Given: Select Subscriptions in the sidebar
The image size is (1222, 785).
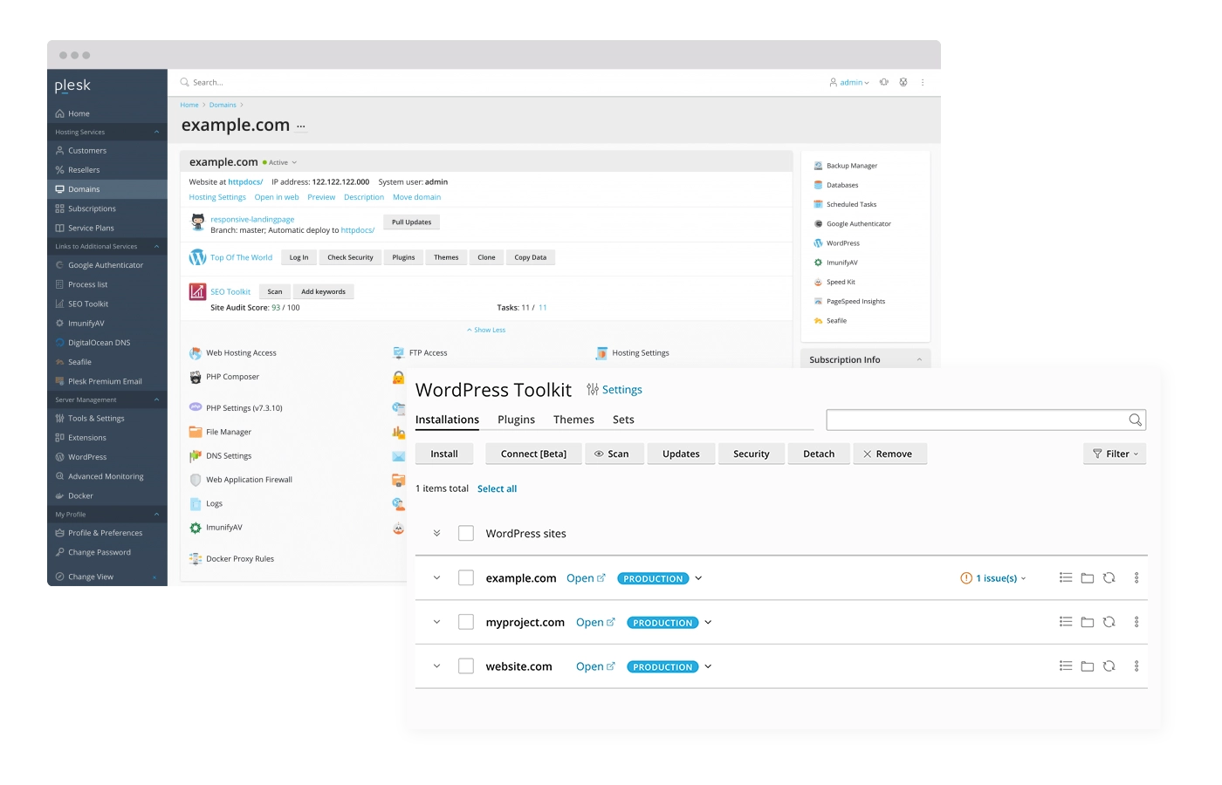Looking at the screenshot, I should [x=92, y=208].
